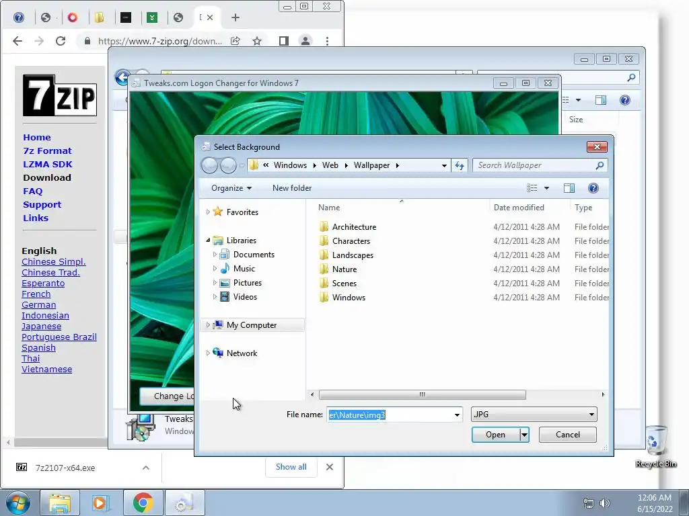
Task: Expand the Music library node
Action: coord(215,269)
